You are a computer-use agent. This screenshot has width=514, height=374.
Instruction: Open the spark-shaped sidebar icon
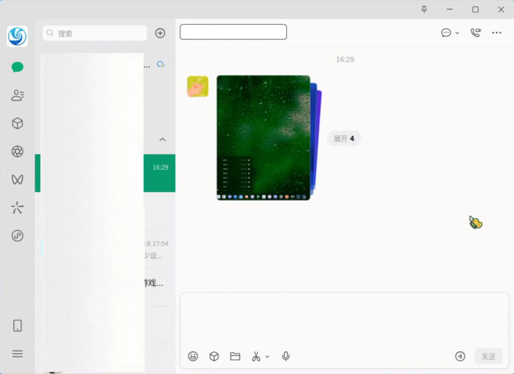(x=17, y=208)
